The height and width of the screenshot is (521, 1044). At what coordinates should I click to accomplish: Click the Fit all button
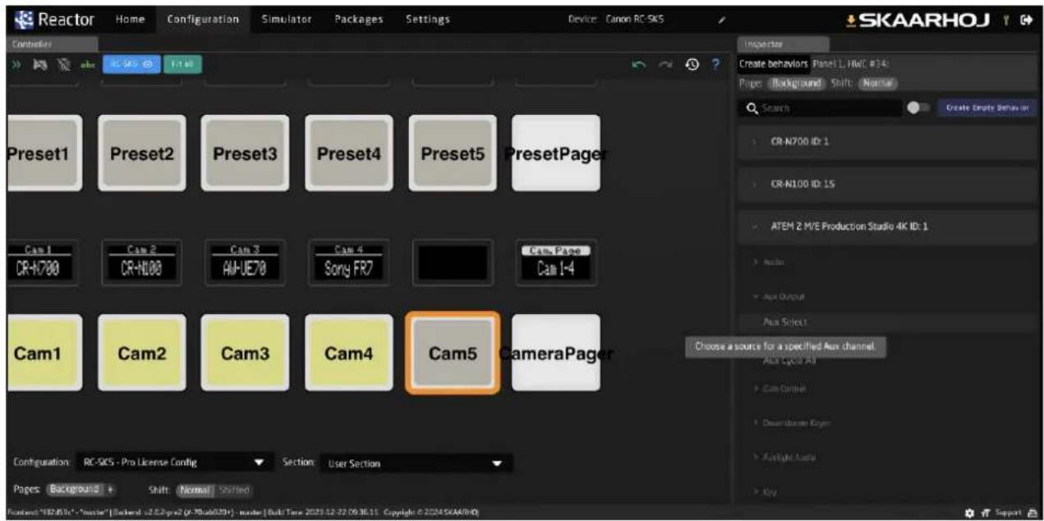tap(182, 64)
